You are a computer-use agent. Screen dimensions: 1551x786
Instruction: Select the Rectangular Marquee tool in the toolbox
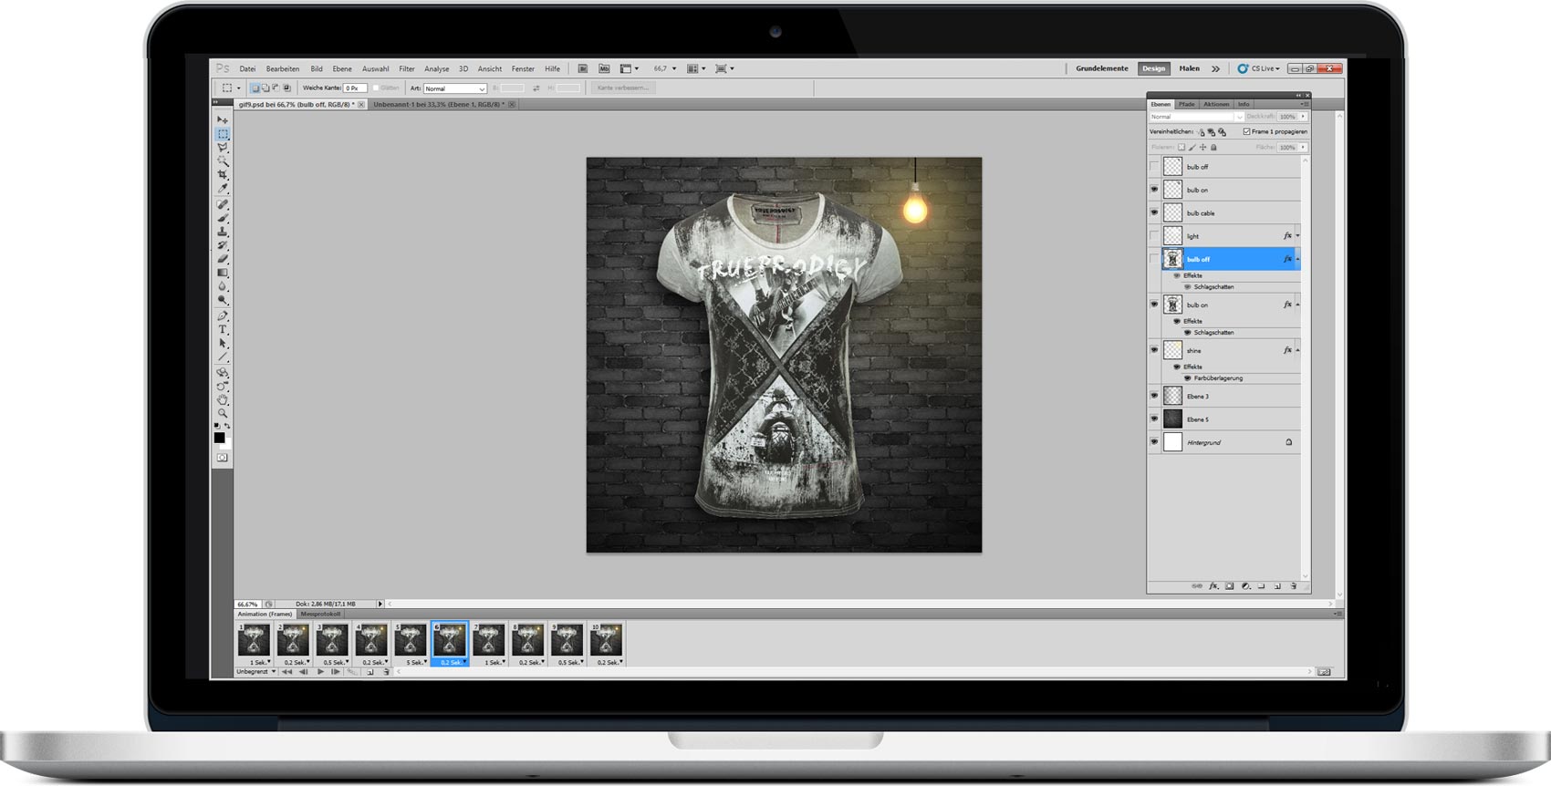[x=222, y=133]
